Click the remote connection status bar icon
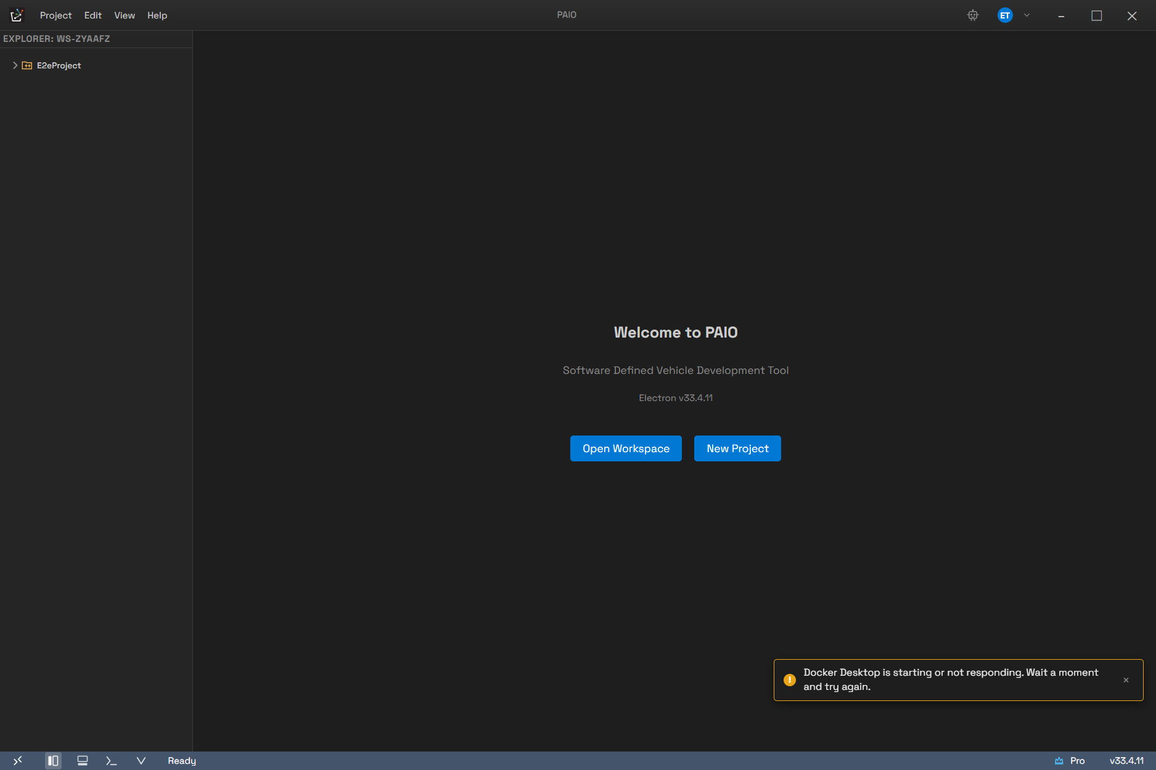Image resolution: width=1156 pixels, height=770 pixels. pyautogui.click(x=18, y=761)
